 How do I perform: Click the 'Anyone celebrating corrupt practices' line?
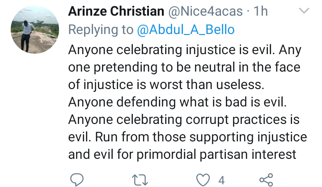coord(177,119)
